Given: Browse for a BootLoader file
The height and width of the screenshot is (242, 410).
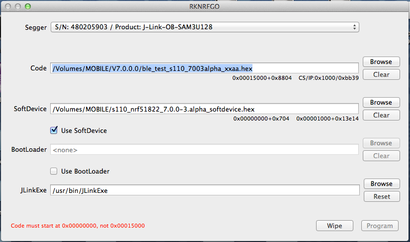Looking at the screenshot, I should [x=381, y=143].
